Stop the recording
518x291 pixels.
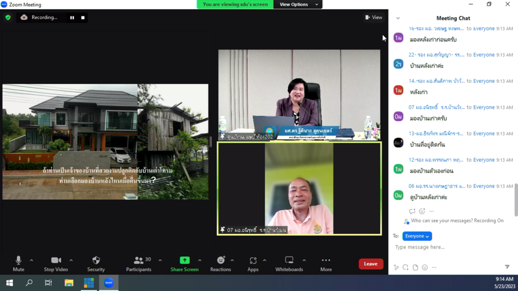83,17
